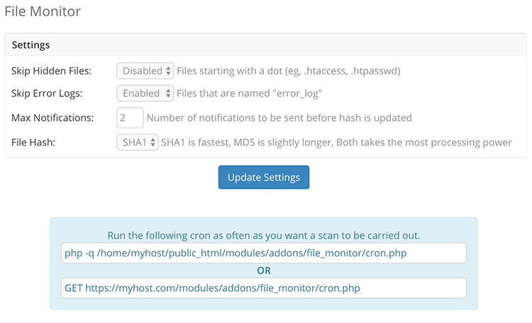Click the "Max Notifications:" label
This screenshot has width=532, height=323.
pos(52,118)
